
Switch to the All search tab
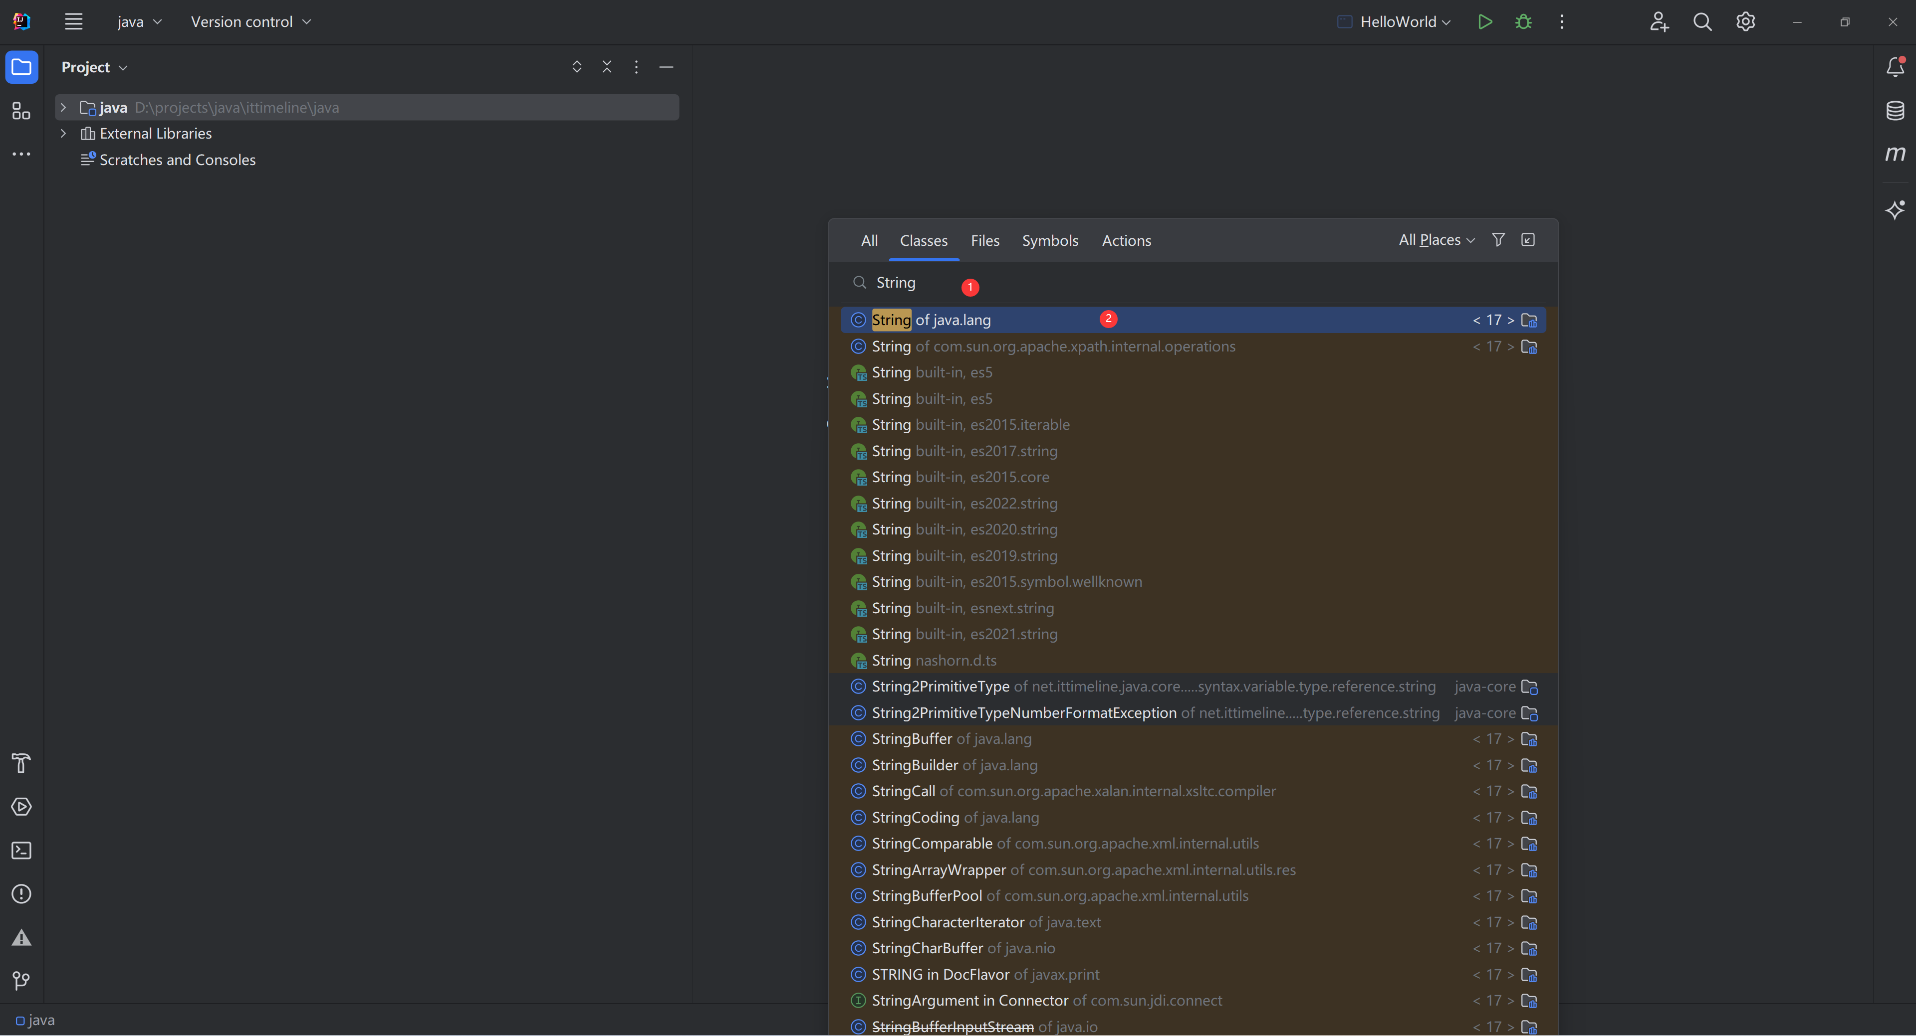click(870, 240)
